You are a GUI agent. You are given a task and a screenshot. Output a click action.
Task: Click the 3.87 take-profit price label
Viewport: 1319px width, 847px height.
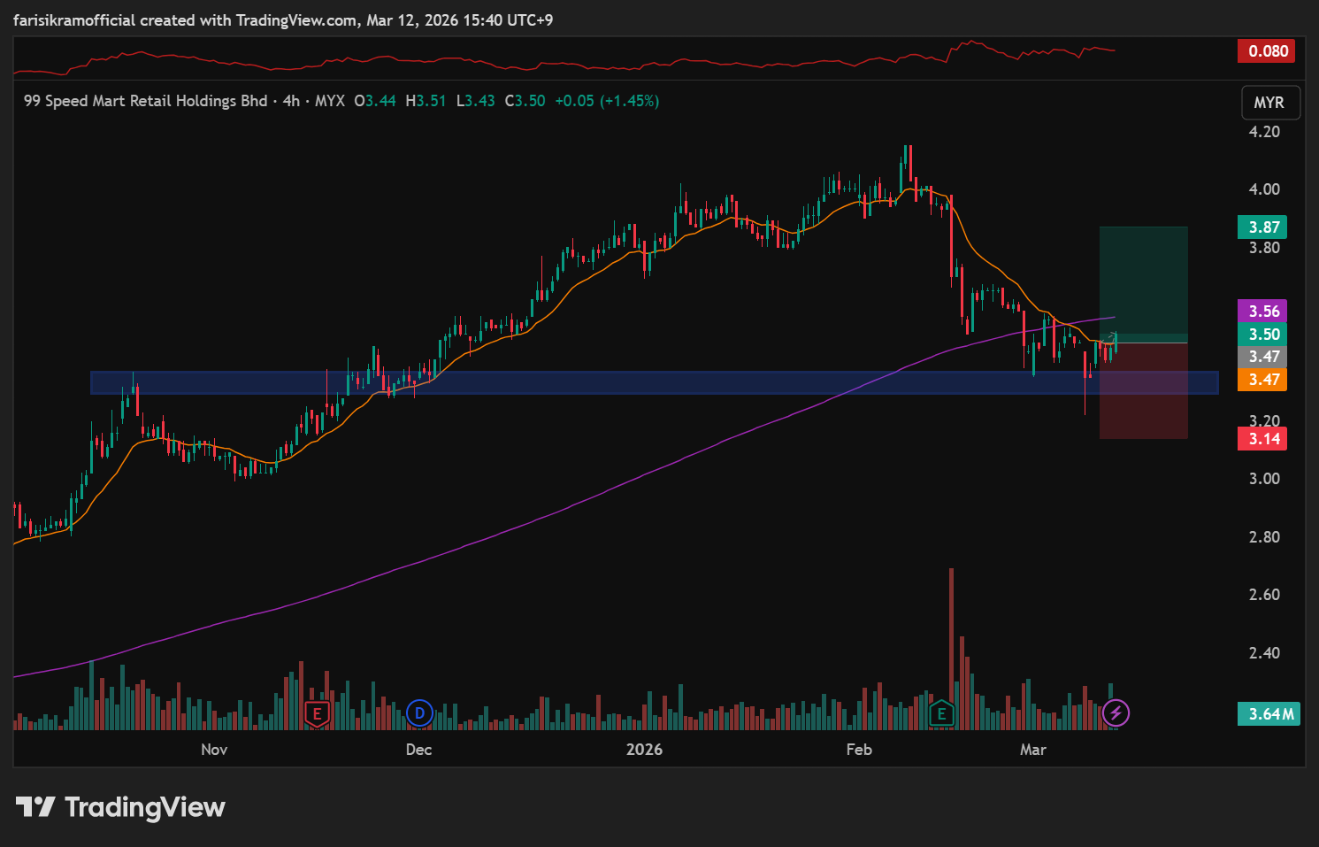pyautogui.click(x=1263, y=227)
